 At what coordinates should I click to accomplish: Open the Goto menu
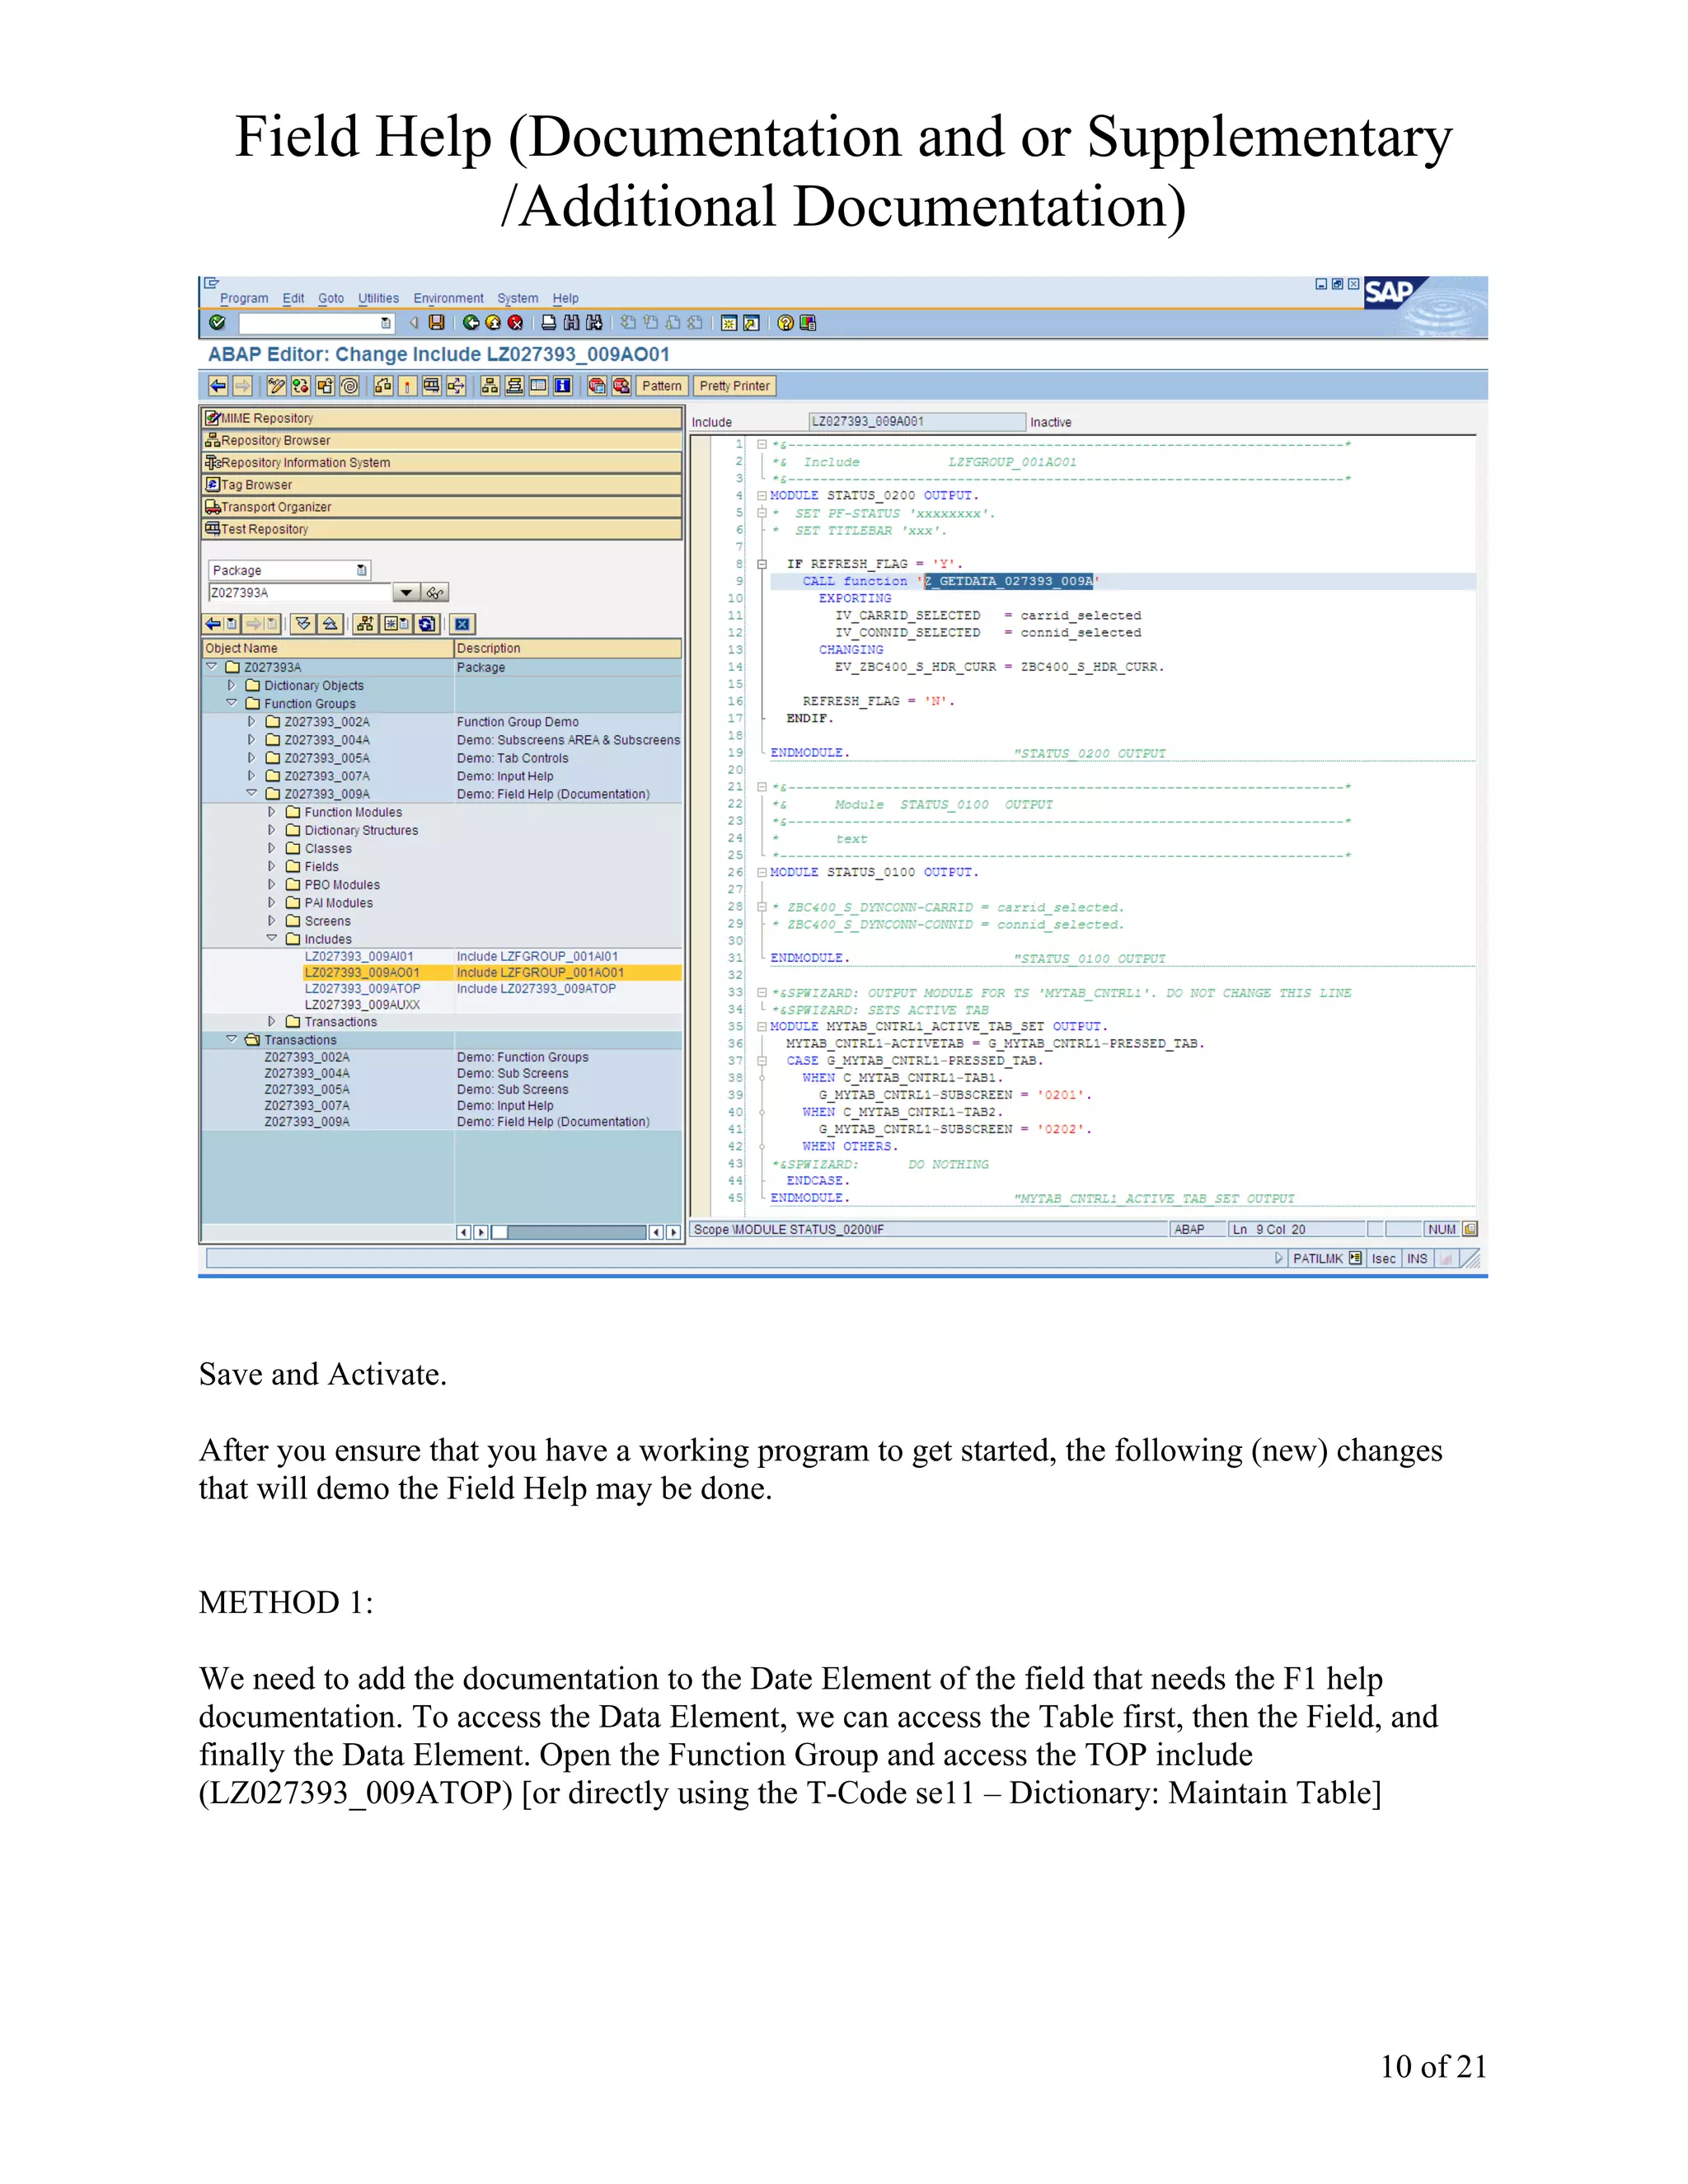point(331,298)
